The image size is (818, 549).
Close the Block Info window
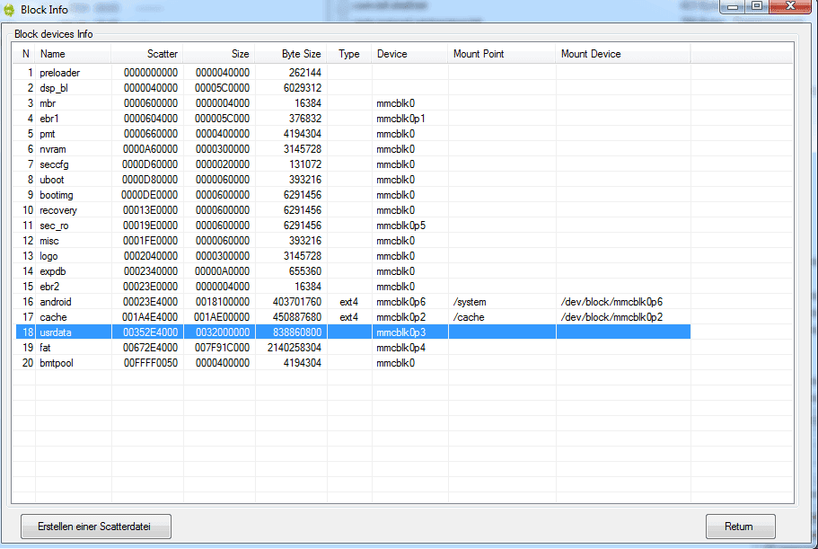pyautogui.click(x=790, y=6)
